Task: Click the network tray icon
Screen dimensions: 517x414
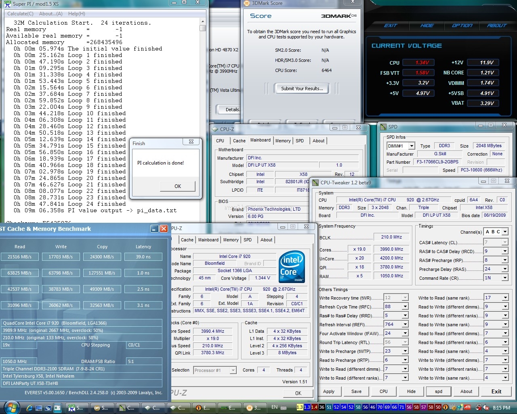Action: point(479,408)
